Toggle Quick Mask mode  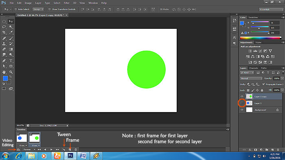pos(4,89)
